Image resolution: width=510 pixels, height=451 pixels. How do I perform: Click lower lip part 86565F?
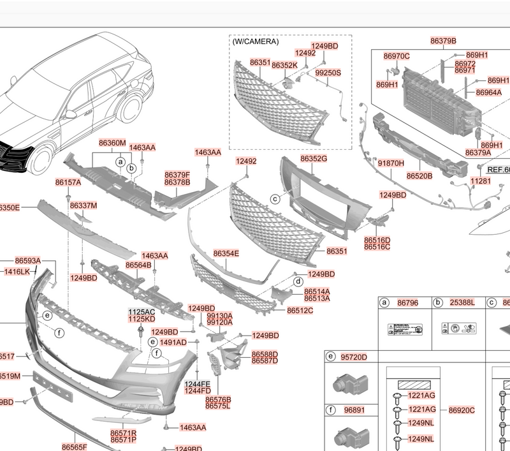[75, 447]
